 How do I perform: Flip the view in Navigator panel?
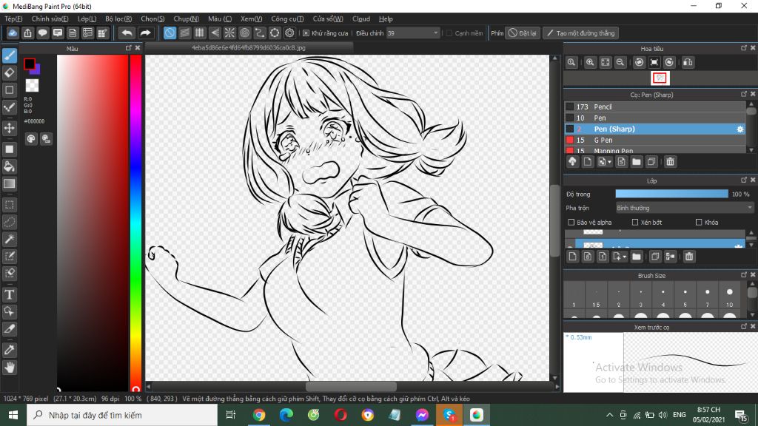pyautogui.click(x=688, y=62)
